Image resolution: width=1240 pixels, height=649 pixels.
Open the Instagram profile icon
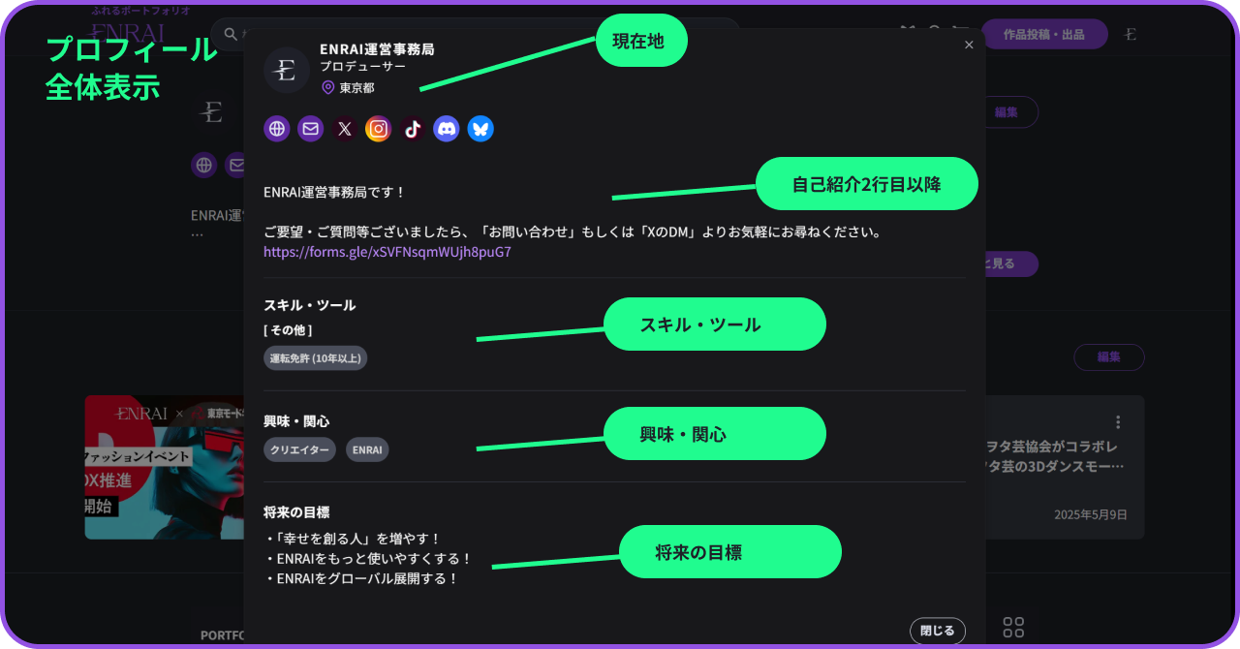(x=378, y=128)
